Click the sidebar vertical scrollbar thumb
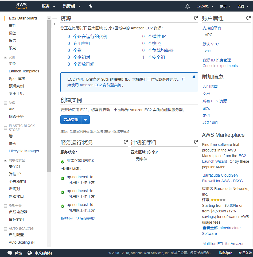 click(49, 96)
